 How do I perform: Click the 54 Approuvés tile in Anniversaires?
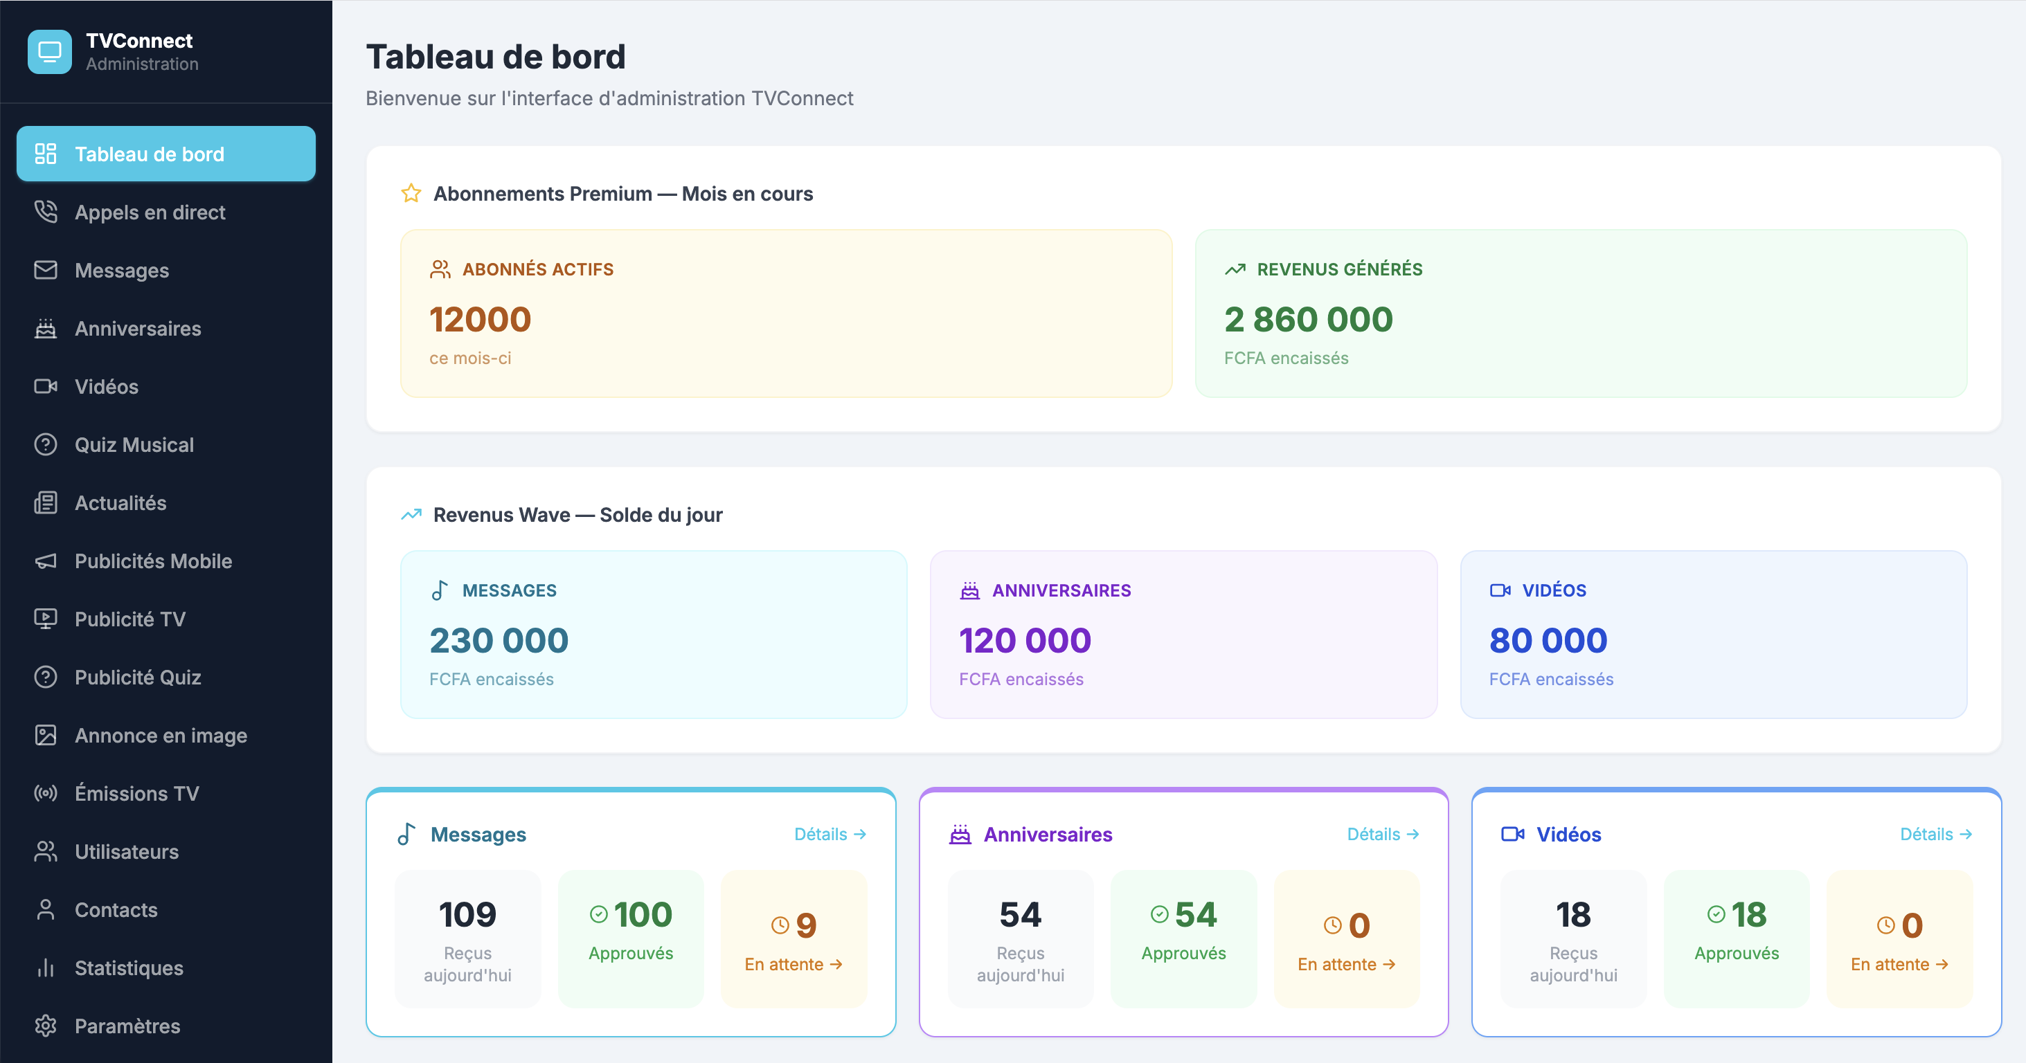point(1183,940)
